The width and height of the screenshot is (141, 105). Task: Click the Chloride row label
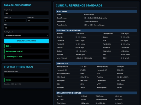coord(60,37)
